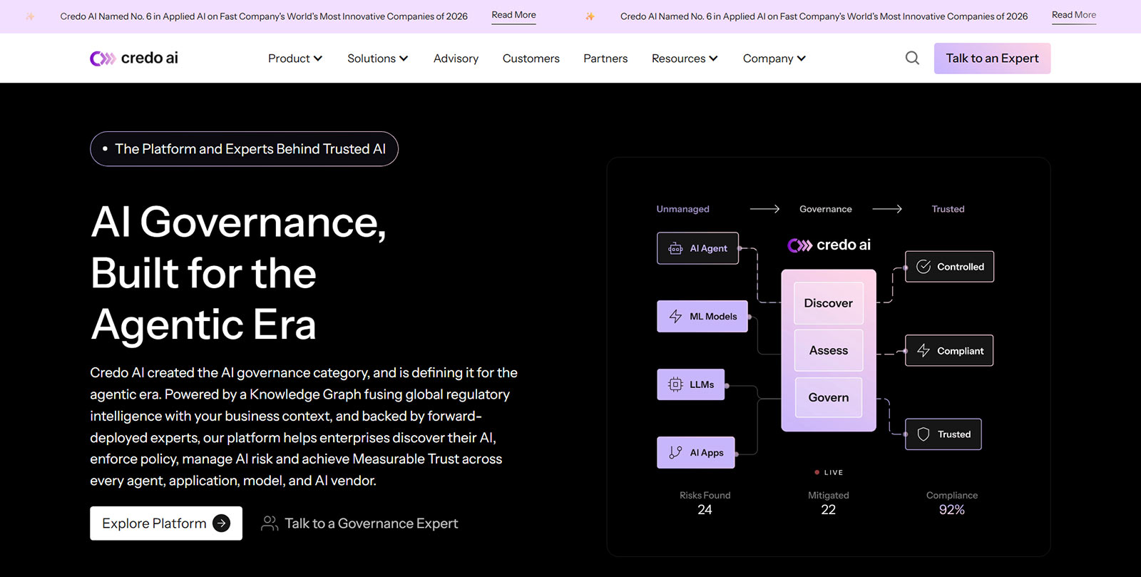Click the first Read More announcement link
This screenshot has width=1141, height=577.
513,16
